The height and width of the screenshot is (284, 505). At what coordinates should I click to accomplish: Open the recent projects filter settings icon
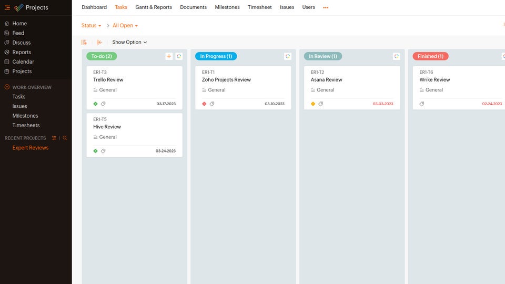point(54,138)
